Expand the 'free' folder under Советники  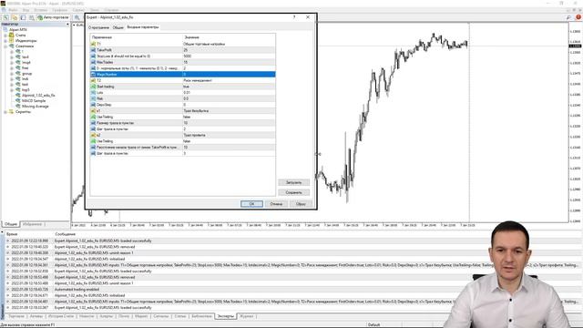click(x=12, y=68)
